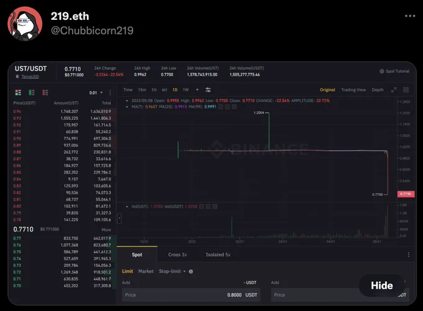
Task: Click the buy Price field showing 0.8000
Action: coord(191,295)
